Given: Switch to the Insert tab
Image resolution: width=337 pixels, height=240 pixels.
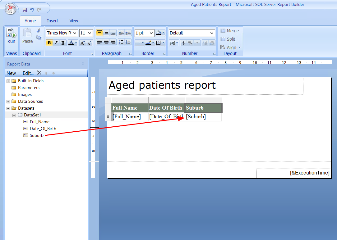Looking at the screenshot, I should tap(53, 21).
